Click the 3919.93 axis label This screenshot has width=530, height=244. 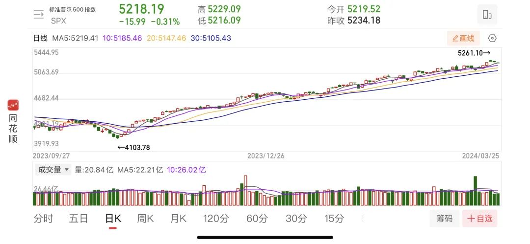tap(46, 144)
